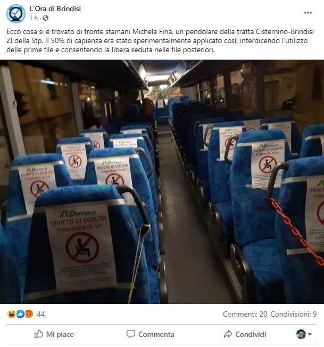Click the share arrow icon beside Condividi

pyautogui.click(x=228, y=334)
